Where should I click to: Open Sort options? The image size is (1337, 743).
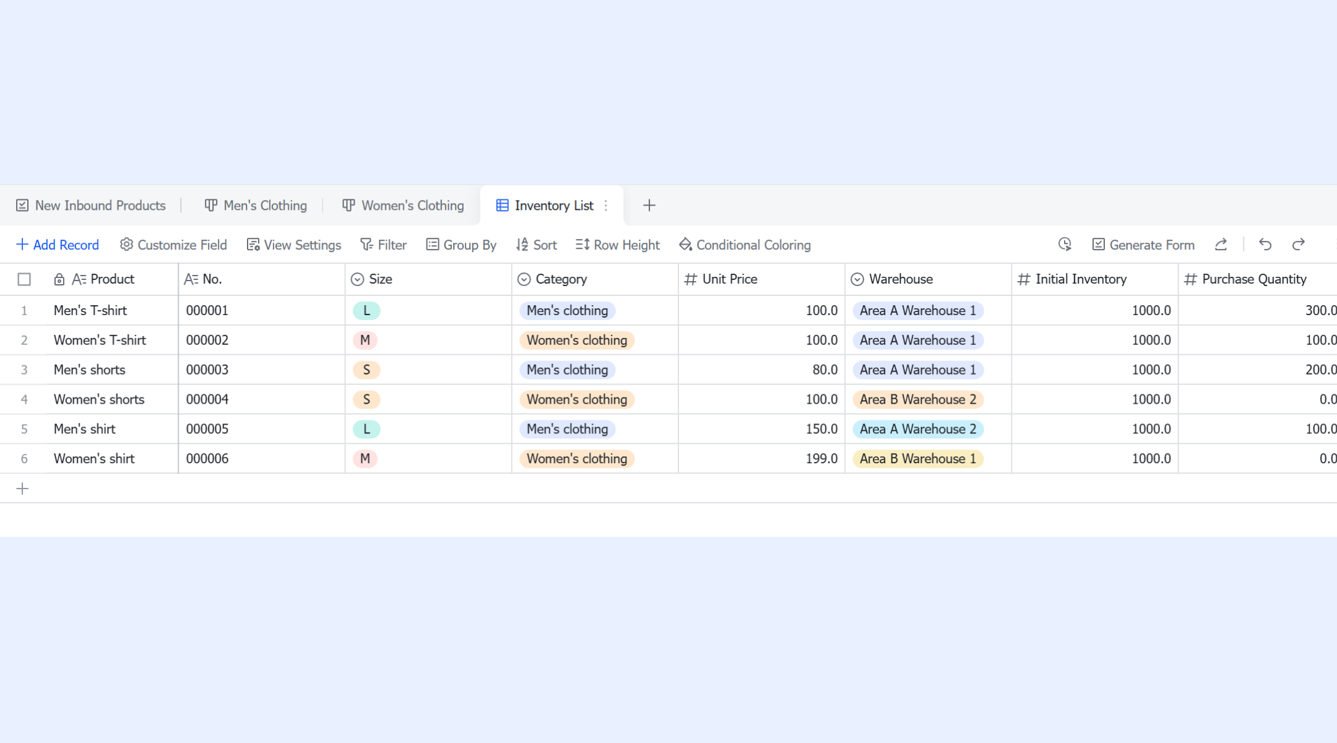click(537, 245)
